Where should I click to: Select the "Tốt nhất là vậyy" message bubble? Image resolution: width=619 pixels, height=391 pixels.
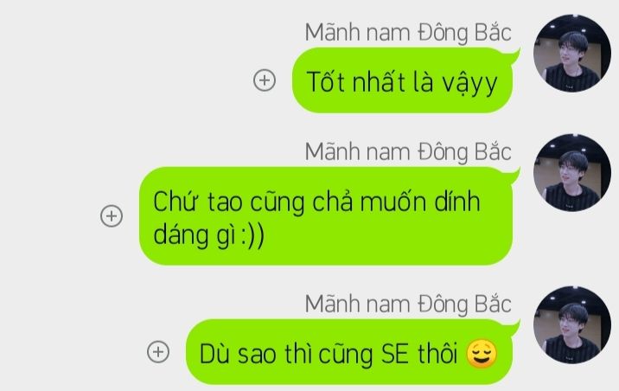(403, 80)
